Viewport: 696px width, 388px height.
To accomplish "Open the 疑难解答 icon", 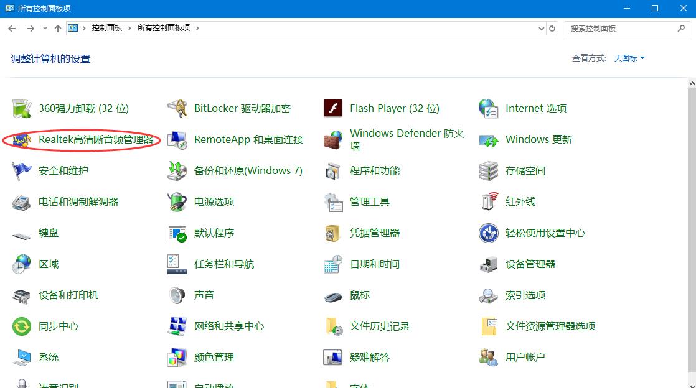I will tap(333, 358).
